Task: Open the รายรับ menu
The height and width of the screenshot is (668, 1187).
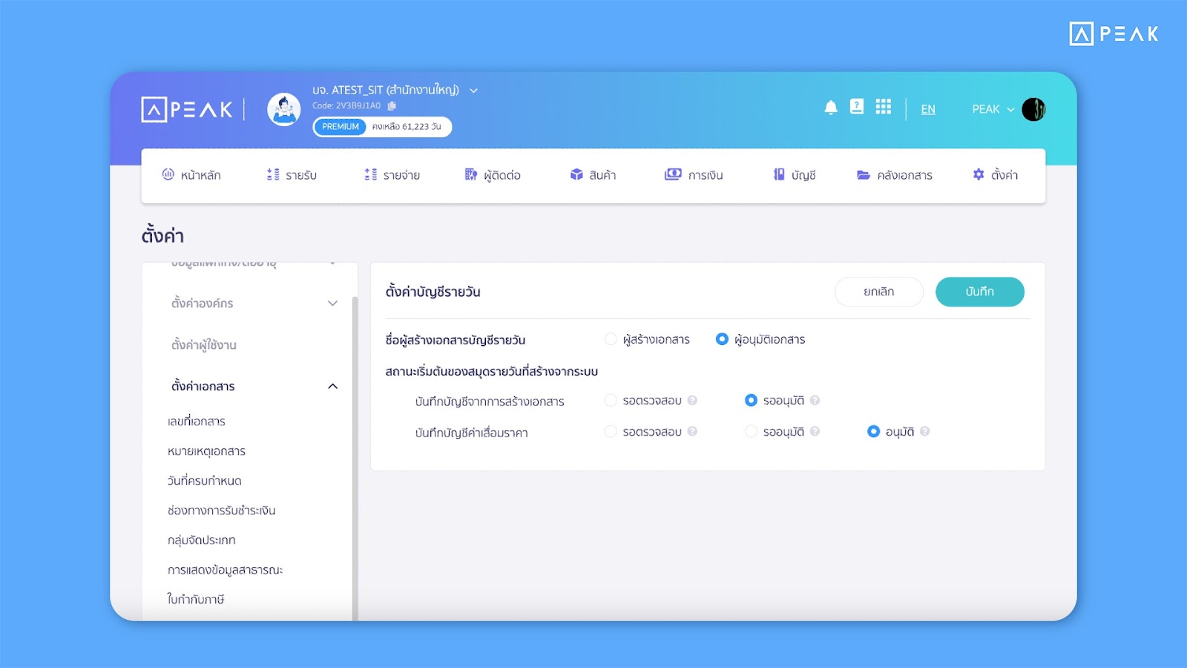Action: (x=292, y=175)
